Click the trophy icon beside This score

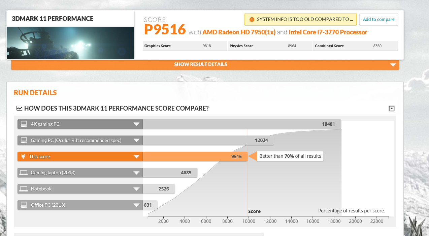[23, 156]
